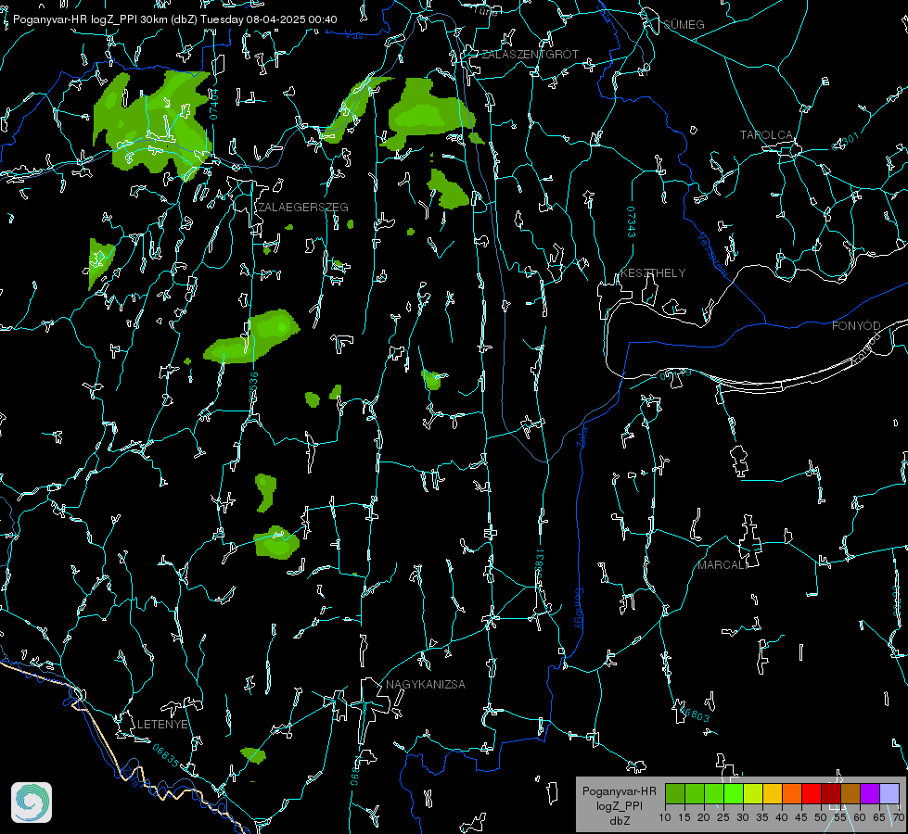Select the 65-70 dBZ lavender swatch

(889, 793)
